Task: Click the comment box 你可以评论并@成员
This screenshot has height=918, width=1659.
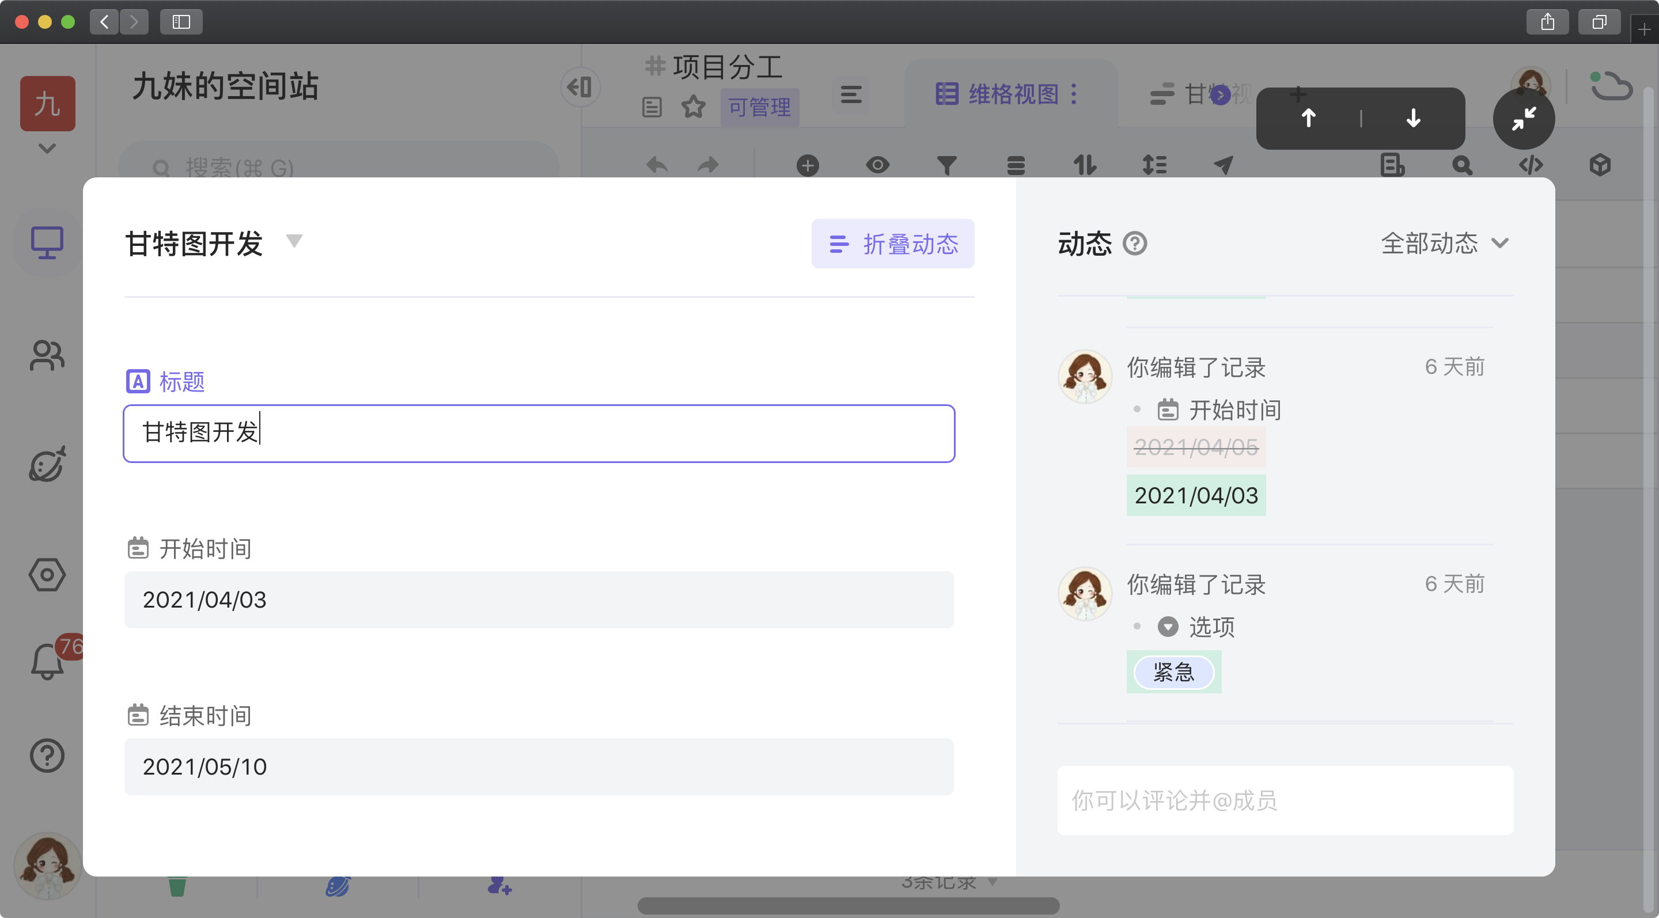Action: 1285,800
